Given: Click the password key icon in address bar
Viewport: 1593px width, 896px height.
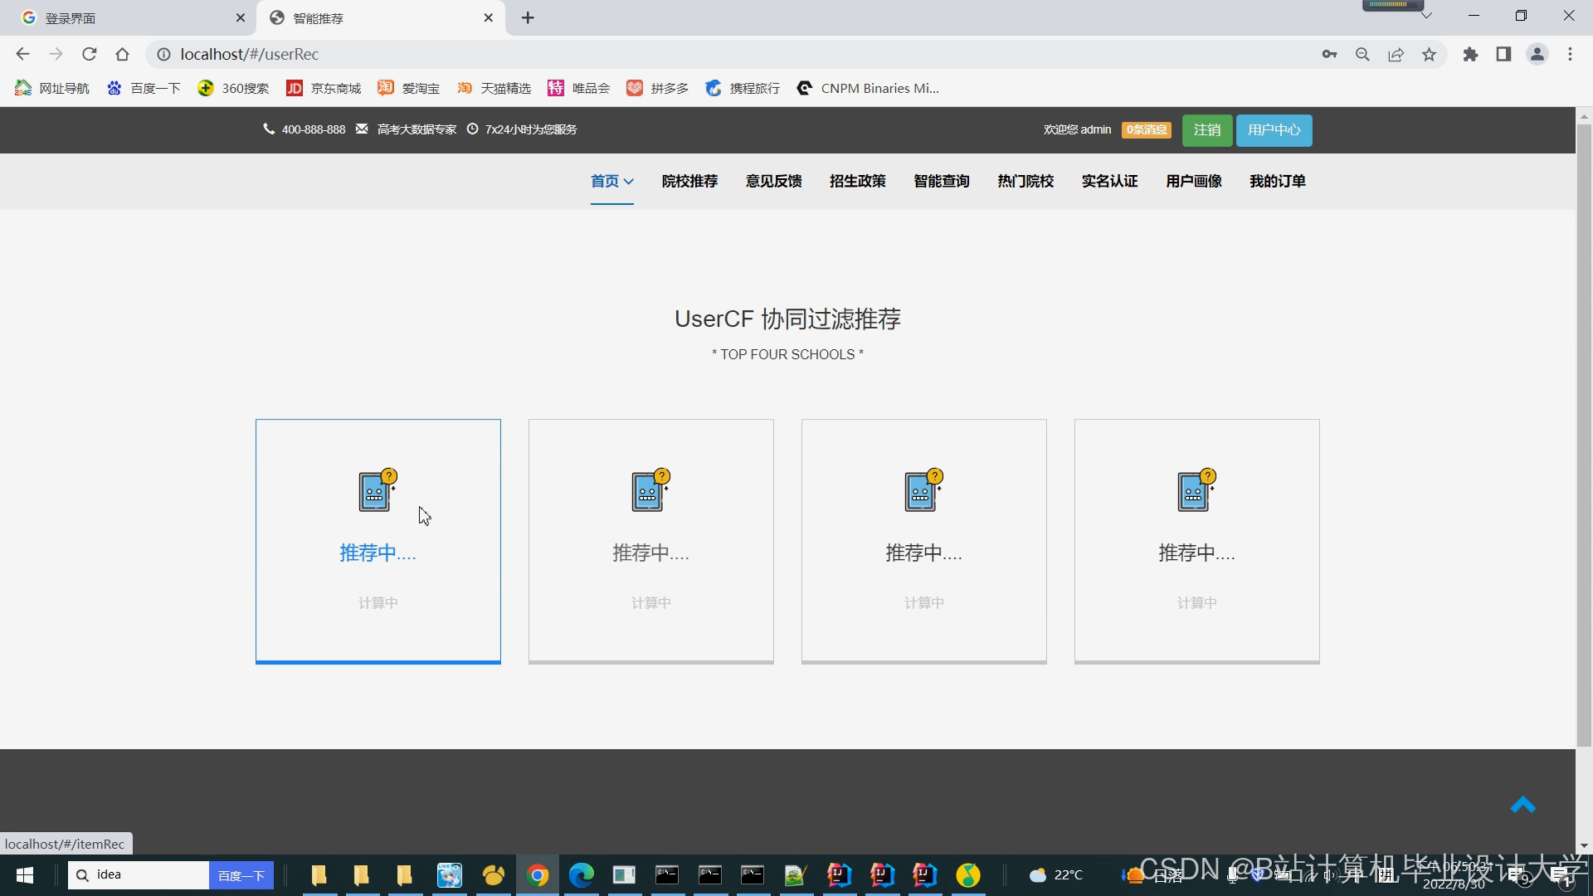Looking at the screenshot, I should (1329, 55).
